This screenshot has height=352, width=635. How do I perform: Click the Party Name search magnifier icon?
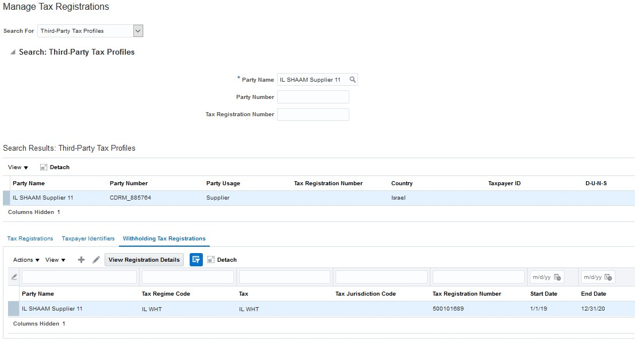[353, 79]
